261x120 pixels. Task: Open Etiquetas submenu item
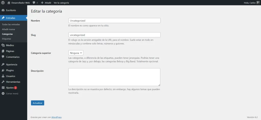(x=6, y=39)
